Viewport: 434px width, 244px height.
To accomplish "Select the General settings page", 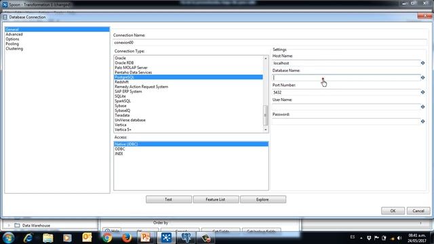I will point(57,29).
